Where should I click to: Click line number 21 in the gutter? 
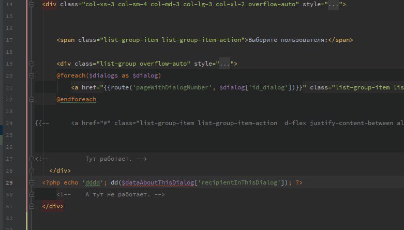(x=9, y=87)
